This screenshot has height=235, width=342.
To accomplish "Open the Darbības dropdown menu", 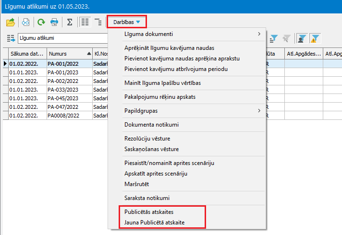I will point(127,22).
